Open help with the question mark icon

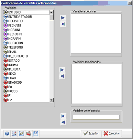coord(7,133)
